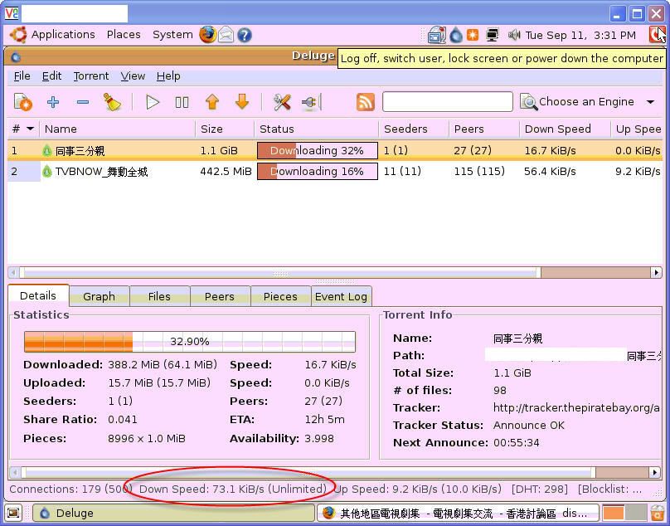
Task: Queue torrent up with the up arrow
Action: [x=212, y=101]
